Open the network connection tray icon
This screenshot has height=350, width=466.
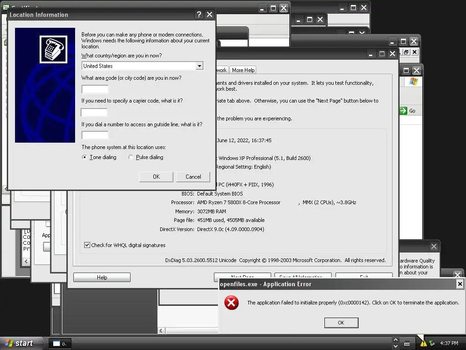pyautogui.click(x=432, y=344)
